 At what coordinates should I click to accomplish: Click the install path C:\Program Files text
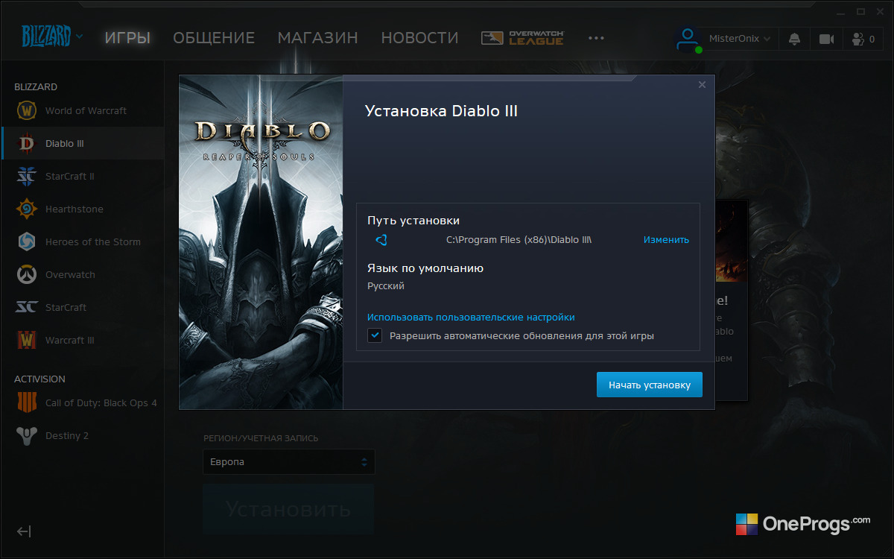pyautogui.click(x=519, y=240)
